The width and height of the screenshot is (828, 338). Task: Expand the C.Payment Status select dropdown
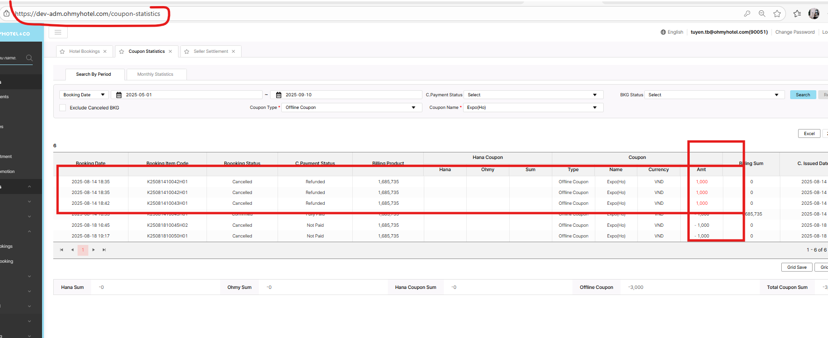533,95
